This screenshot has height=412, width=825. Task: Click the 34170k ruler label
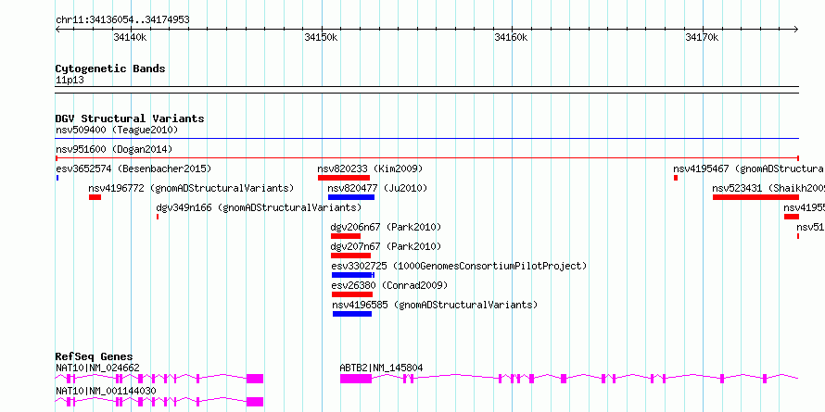(x=702, y=37)
